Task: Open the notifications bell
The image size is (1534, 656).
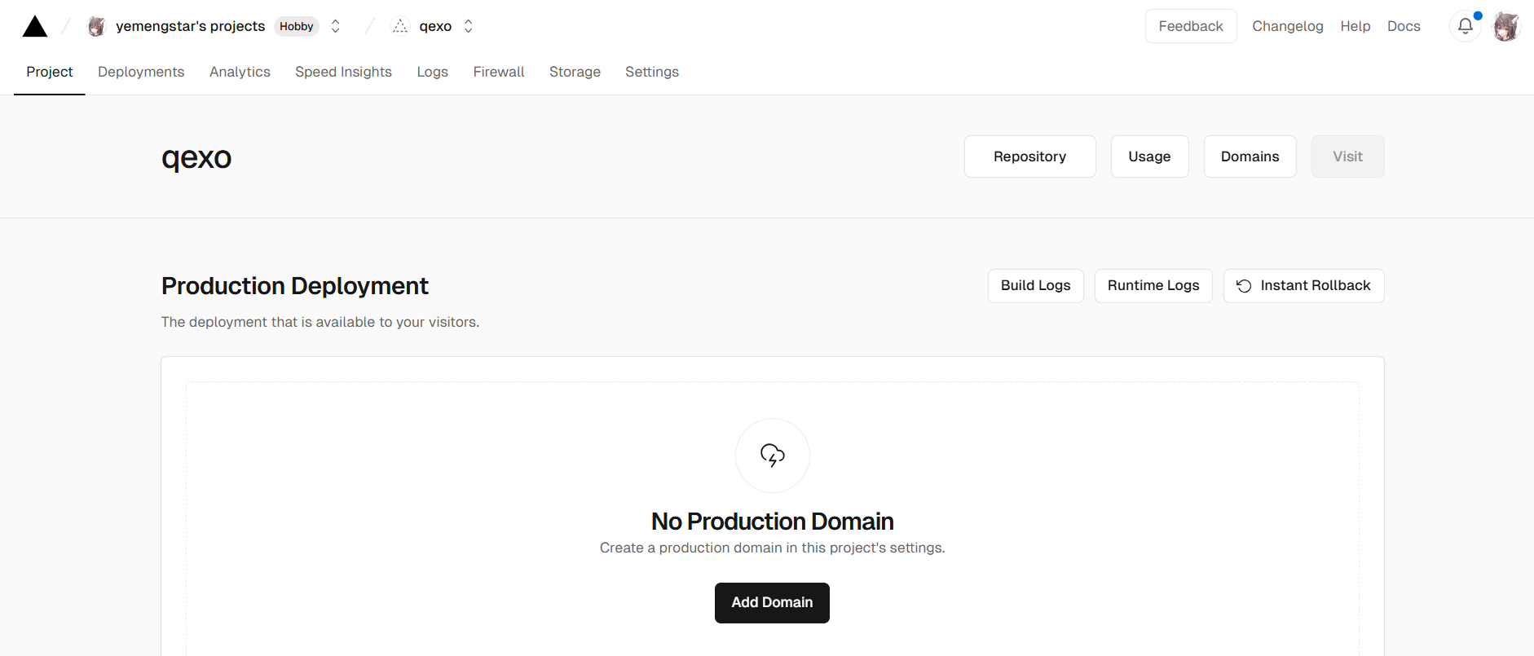Action: [1465, 26]
